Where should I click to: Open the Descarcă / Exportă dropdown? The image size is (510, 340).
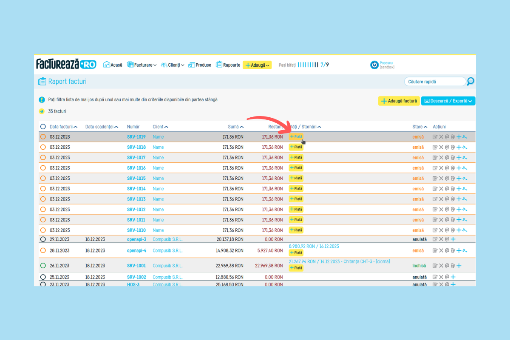click(x=448, y=101)
